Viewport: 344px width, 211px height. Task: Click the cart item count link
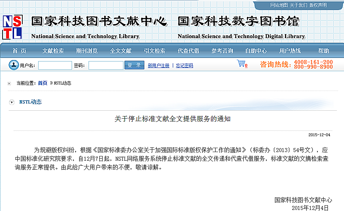(x=246, y=65)
